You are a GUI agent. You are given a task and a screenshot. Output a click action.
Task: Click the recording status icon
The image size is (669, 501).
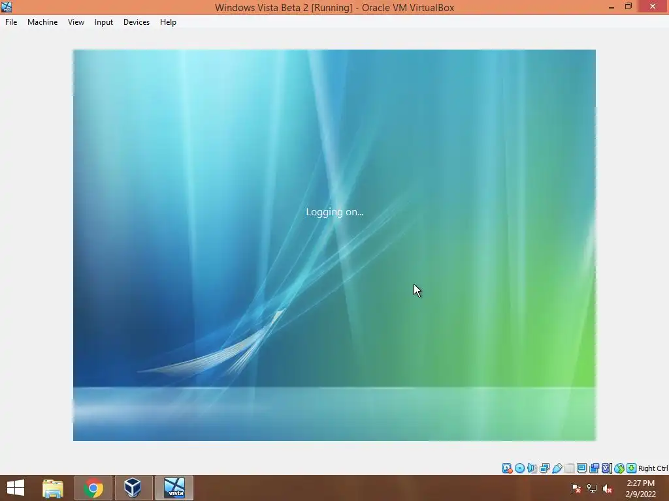click(x=594, y=468)
